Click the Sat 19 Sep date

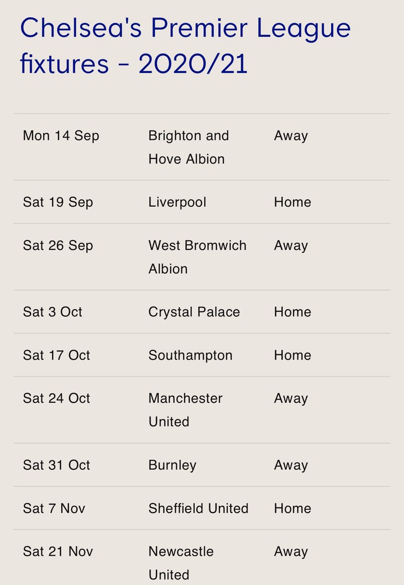pos(58,202)
